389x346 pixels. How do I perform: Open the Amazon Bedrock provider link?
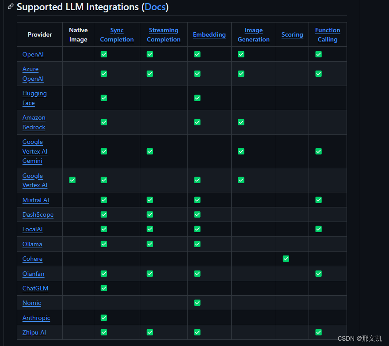tap(34, 122)
